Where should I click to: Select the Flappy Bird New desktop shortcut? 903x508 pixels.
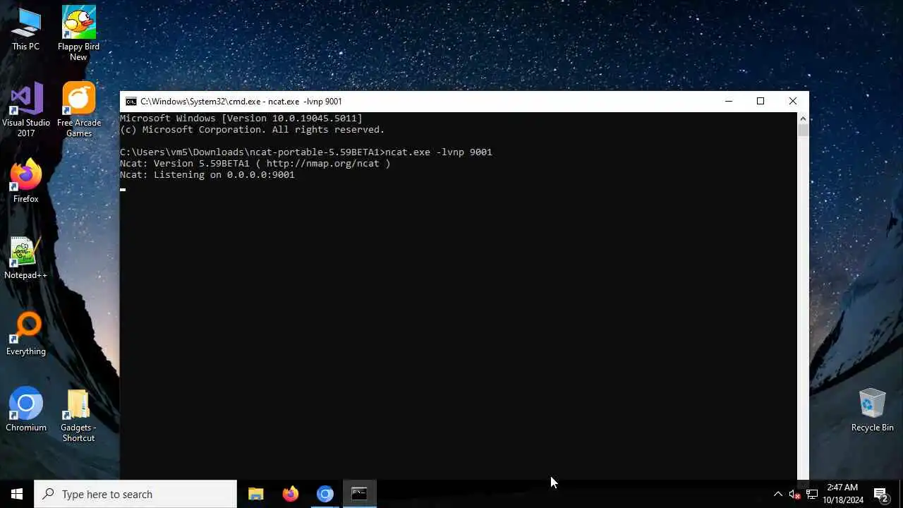tap(78, 34)
